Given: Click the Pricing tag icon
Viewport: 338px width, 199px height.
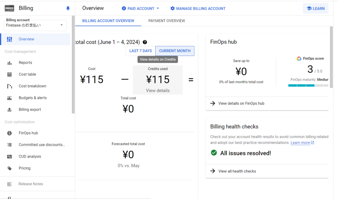Looking at the screenshot, I should click(x=9, y=168).
